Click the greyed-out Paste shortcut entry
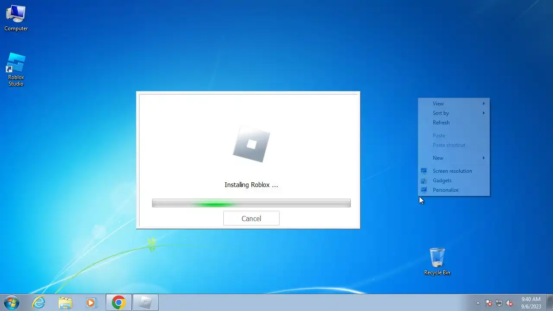The image size is (553, 311). (x=454, y=145)
